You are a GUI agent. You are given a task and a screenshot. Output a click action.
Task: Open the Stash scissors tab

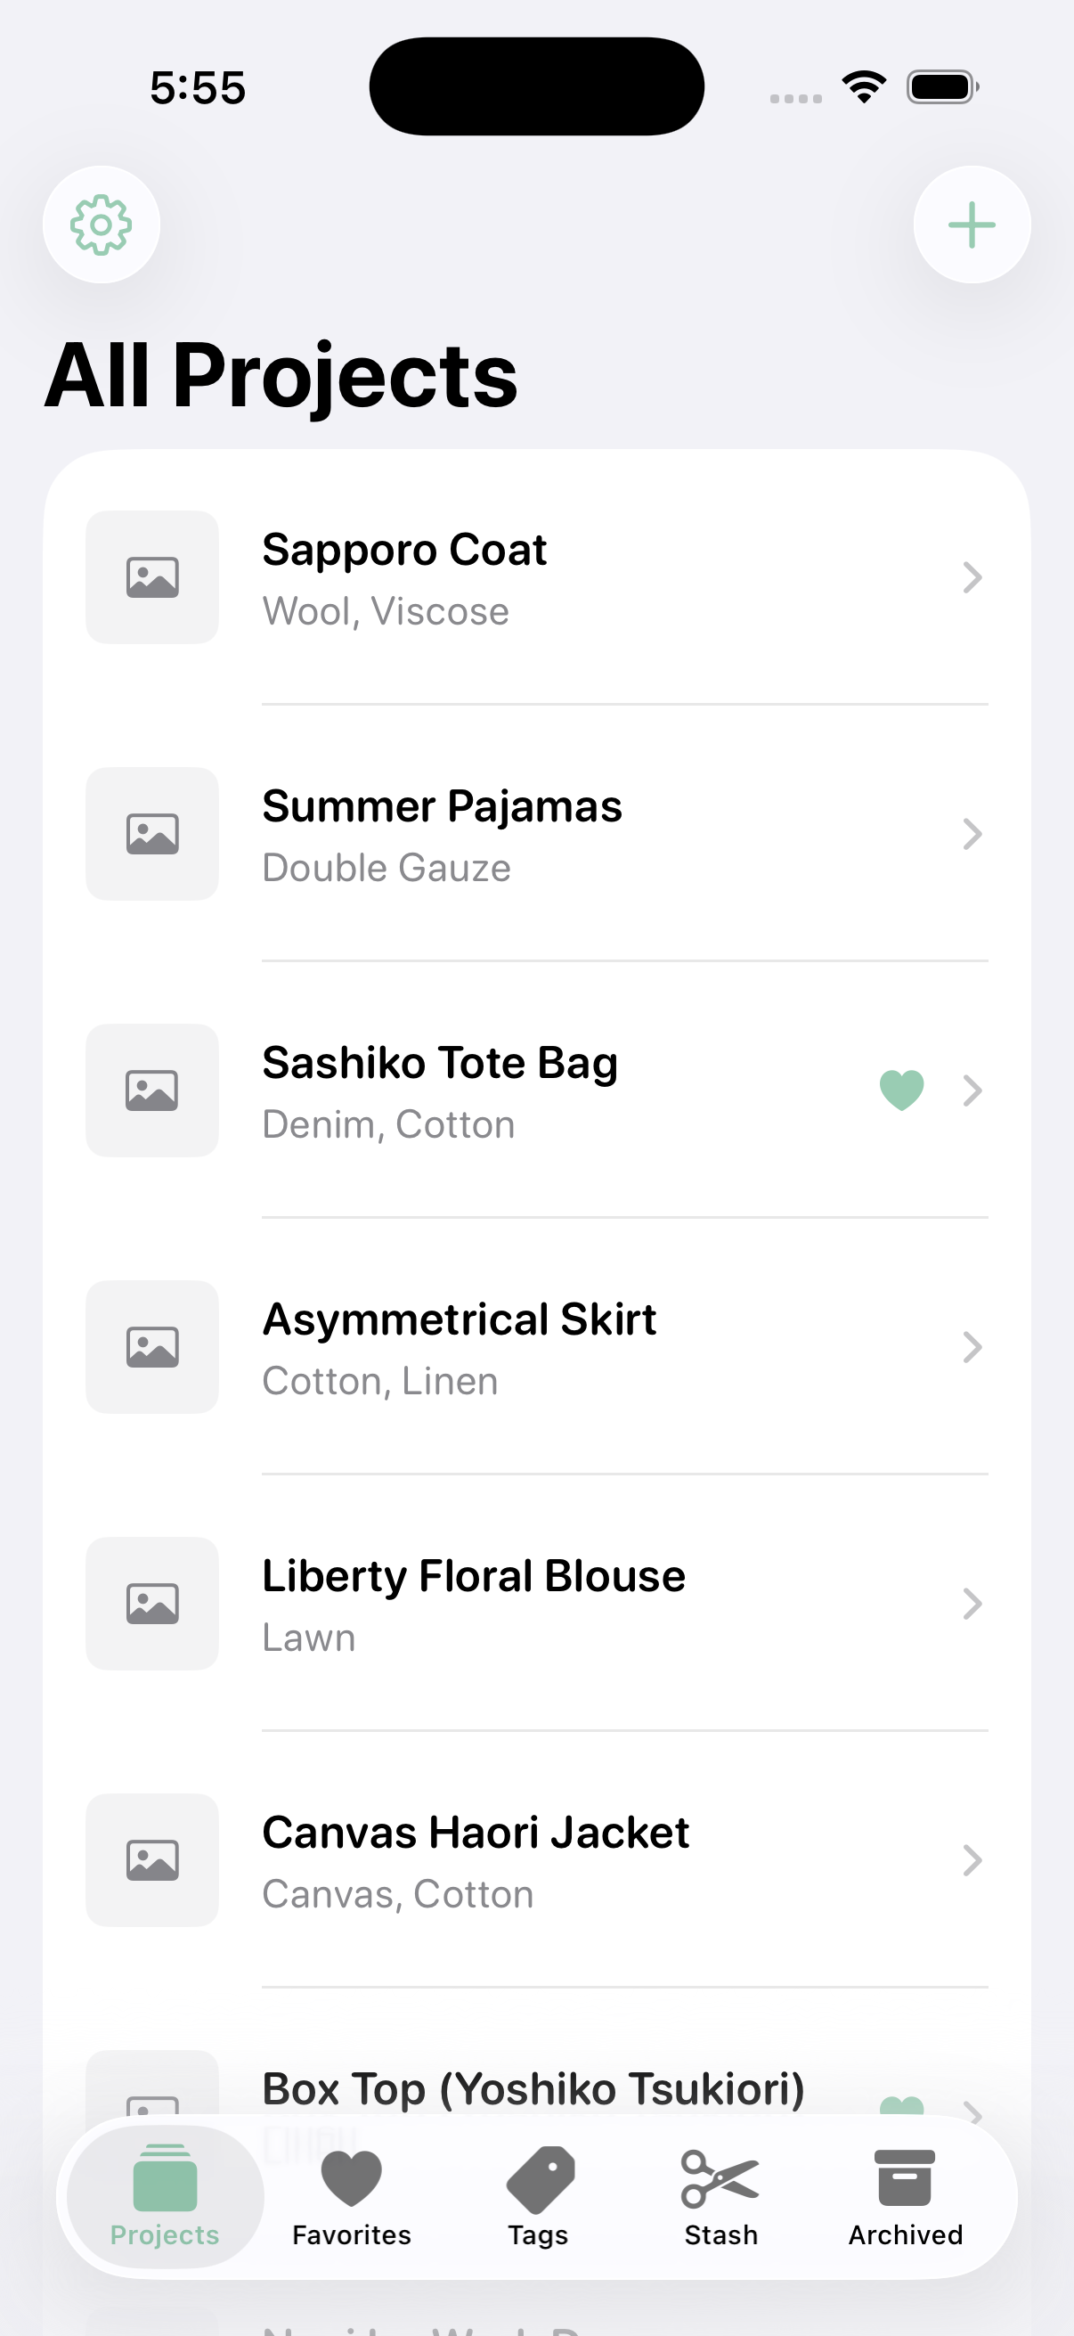pos(720,2194)
